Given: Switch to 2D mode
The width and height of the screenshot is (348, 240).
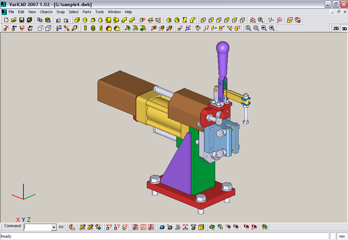Looking at the screenshot, I should (x=336, y=28).
